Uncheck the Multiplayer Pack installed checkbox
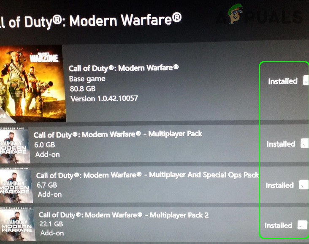 (305, 143)
